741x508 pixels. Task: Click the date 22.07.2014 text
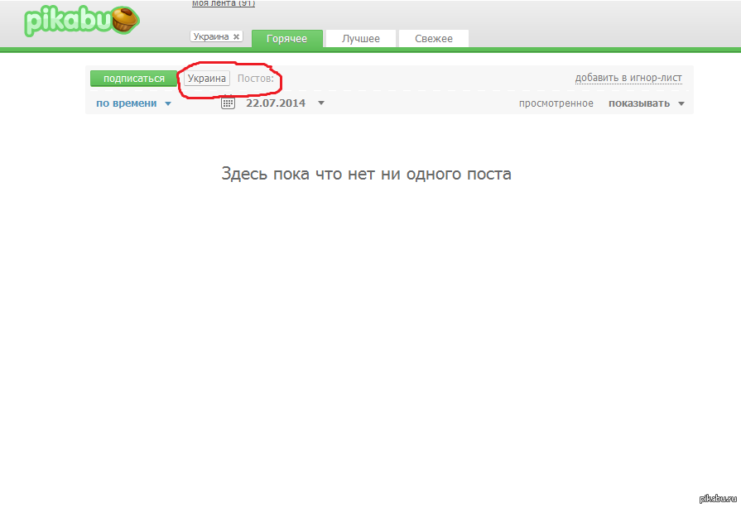276,103
